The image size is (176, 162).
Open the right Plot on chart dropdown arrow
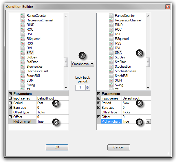coord(148,122)
